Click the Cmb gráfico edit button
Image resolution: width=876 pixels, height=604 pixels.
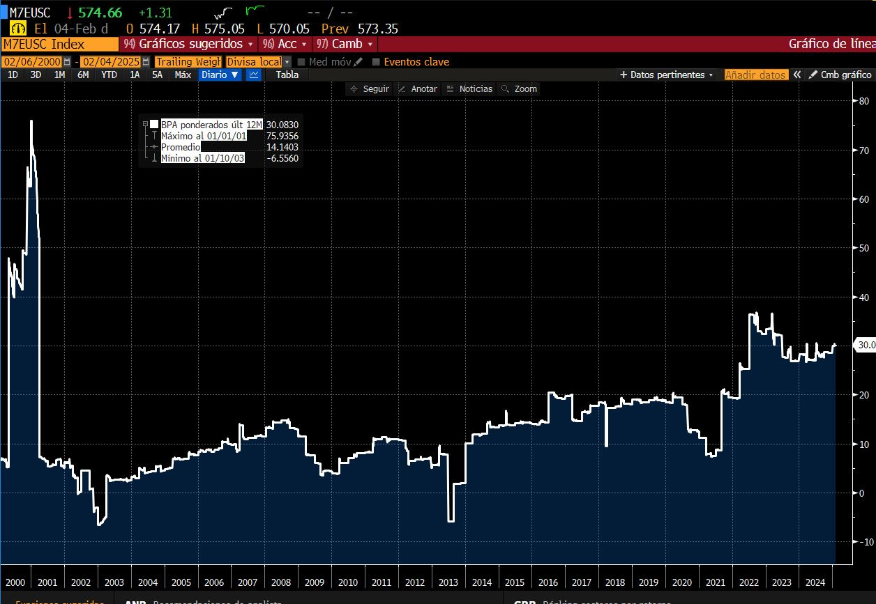click(x=840, y=75)
